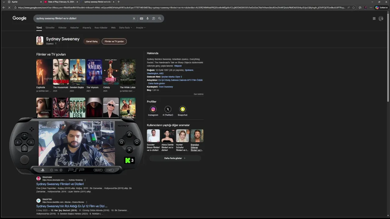Switch to the Web results tab
The image size is (390, 219).
(x=113, y=28)
